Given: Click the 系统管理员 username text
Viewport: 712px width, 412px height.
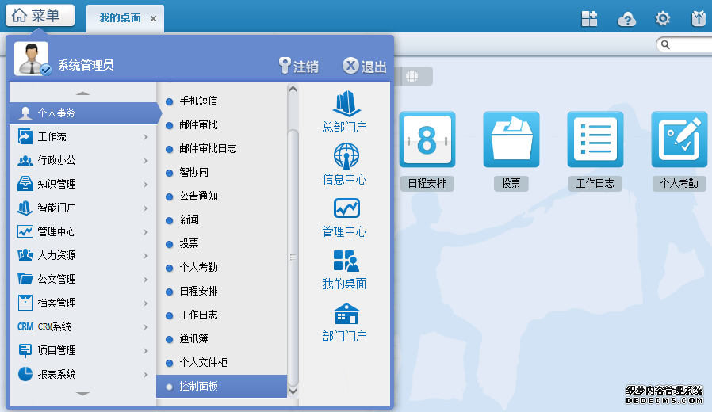Looking at the screenshot, I should (x=86, y=65).
